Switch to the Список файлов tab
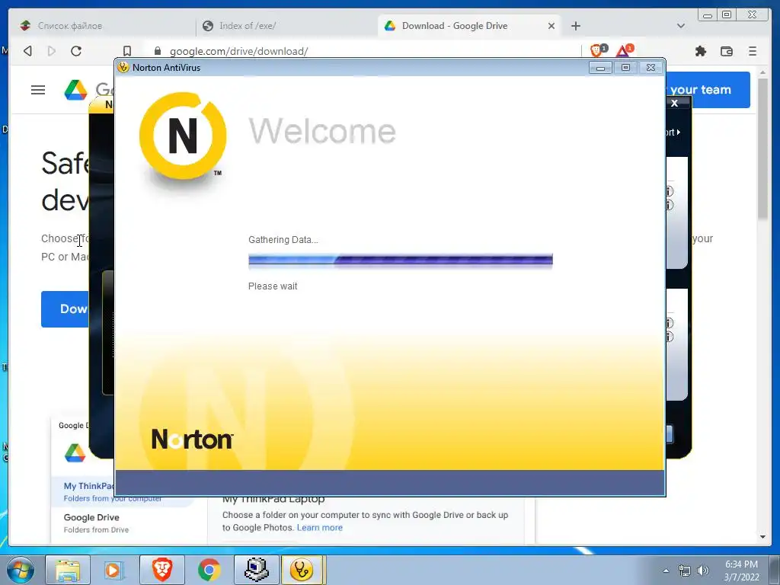This screenshot has height=585, width=780. coord(102,26)
